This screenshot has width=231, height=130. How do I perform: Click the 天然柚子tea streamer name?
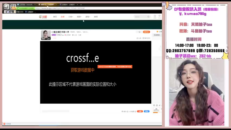click(60, 35)
